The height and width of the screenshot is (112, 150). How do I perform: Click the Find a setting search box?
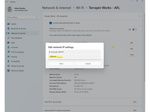click(x=23, y=17)
